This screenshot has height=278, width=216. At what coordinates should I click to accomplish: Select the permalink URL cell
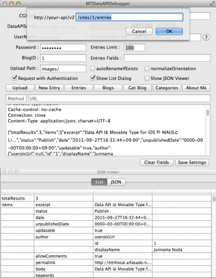tap(122, 262)
